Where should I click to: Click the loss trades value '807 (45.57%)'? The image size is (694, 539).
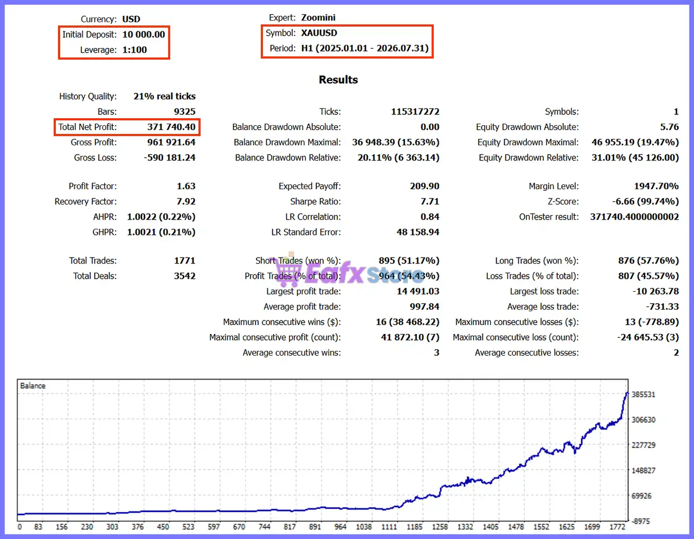[x=648, y=275]
